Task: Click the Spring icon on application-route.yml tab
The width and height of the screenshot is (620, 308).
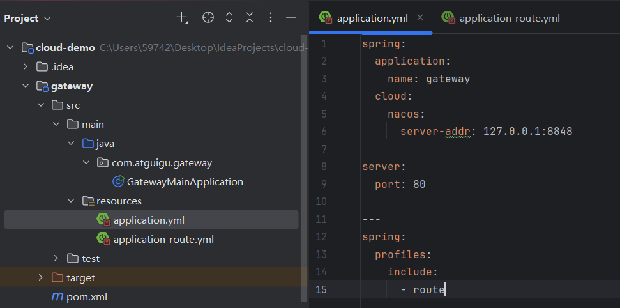Action: coord(448,17)
